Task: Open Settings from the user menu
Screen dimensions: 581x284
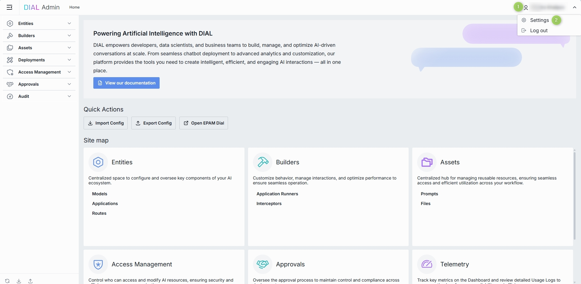Action: pos(539,20)
